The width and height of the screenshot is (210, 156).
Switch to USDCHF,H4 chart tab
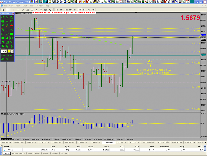[x=121, y=142]
